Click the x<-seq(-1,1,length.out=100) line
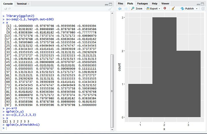Image resolution: width=207 pixels, height=134 pixels. tap(30, 19)
